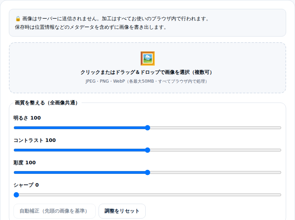This screenshot has height=220, width=295.
Task: Click the 明るさ brightness slider handle
Action: pyautogui.click(x=148, y=128)
